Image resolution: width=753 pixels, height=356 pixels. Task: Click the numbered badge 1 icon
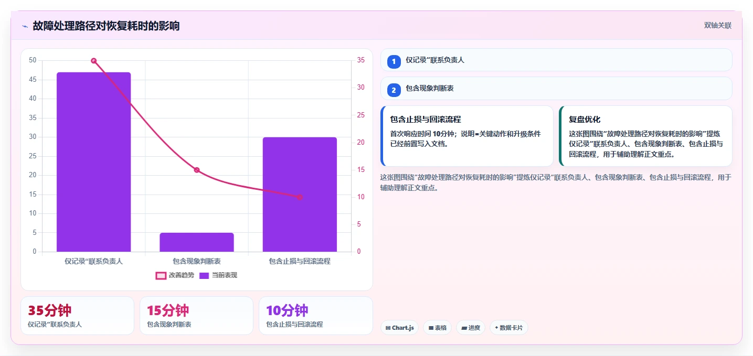(x=394, y=61)
